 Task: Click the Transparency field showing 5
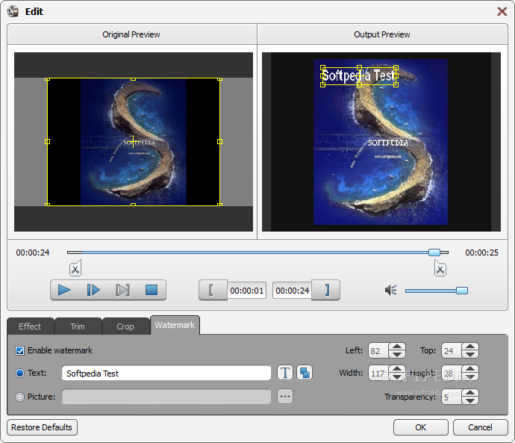[x=452, y=397]
